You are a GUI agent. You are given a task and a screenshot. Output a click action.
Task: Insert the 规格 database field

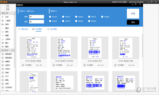[7, 73]
